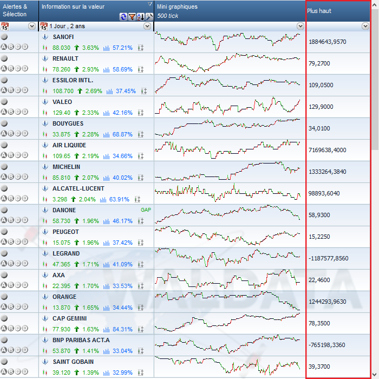The image size is (379, 379).
Task: Click Plus haut value 79,2700
Action: point(319,63)
